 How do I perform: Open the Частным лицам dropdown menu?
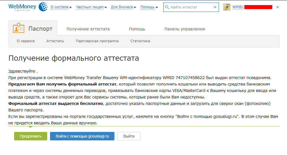click(x=91, y=7)
